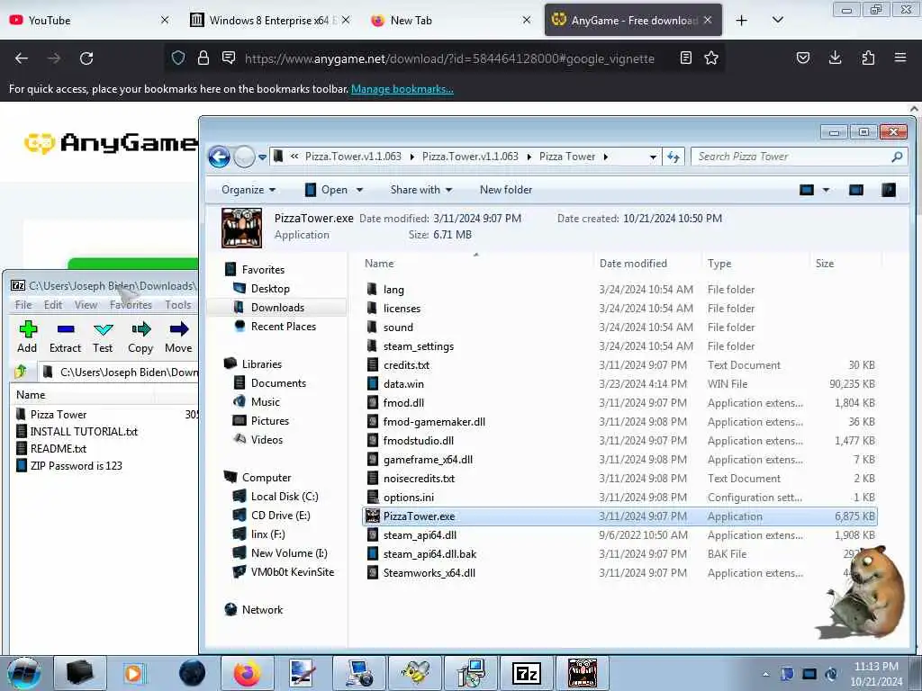Click Manage bookmarks link
The height and width of the screenshot is (691, 922).
(402, 89)
